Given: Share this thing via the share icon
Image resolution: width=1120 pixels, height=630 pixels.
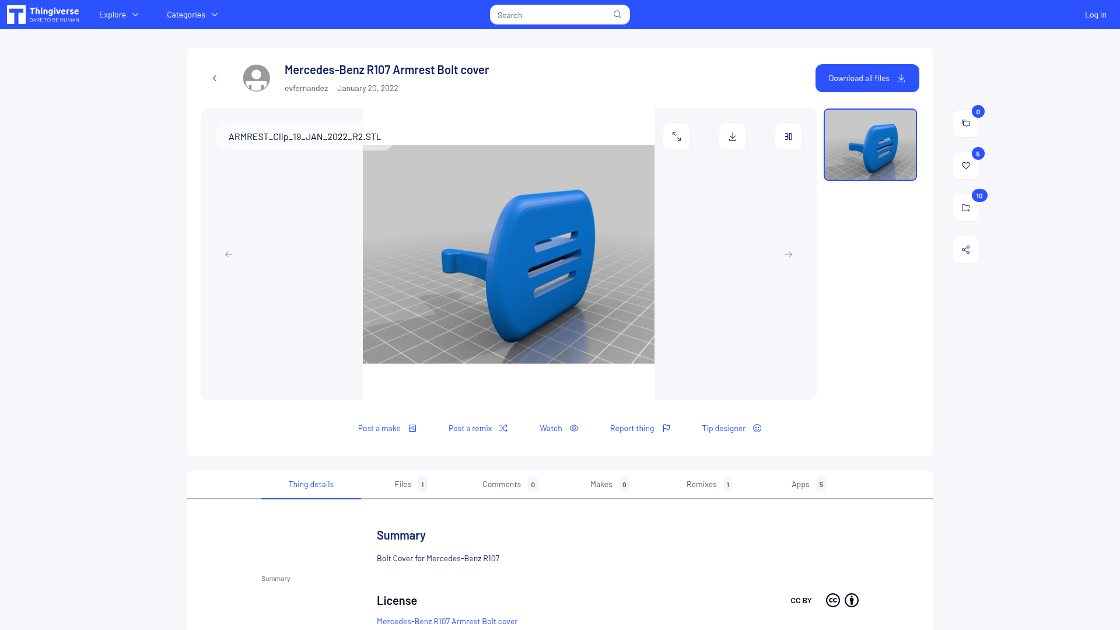Looking at the screenshot, I should click(x=966, y=250).
